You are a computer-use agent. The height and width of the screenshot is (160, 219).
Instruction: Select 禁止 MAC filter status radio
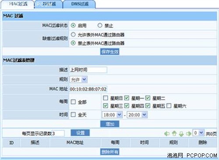[x=100, y=25]
